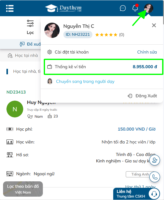
Task: Open the Đề xuất tab
Action: click(x=30, y=44)
